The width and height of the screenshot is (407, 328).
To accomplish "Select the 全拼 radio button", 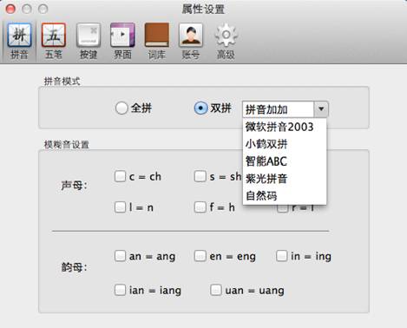I will coord(121,108).
